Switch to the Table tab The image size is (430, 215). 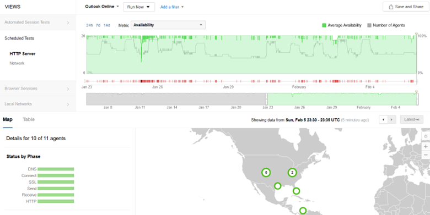29,119
